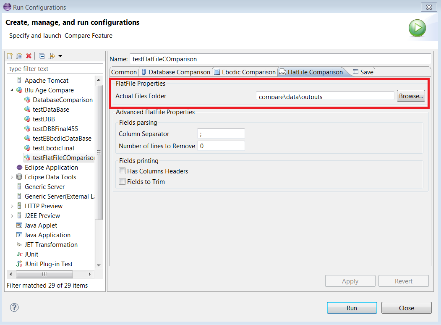Enable the Has Columns Headers checkbox
Image resolution: width=441 pixels, height=325 pixels.
(122, 171)
